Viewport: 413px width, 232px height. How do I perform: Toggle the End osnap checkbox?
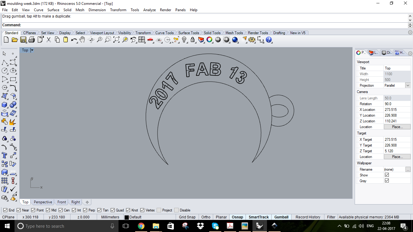[x=5, y=210]
